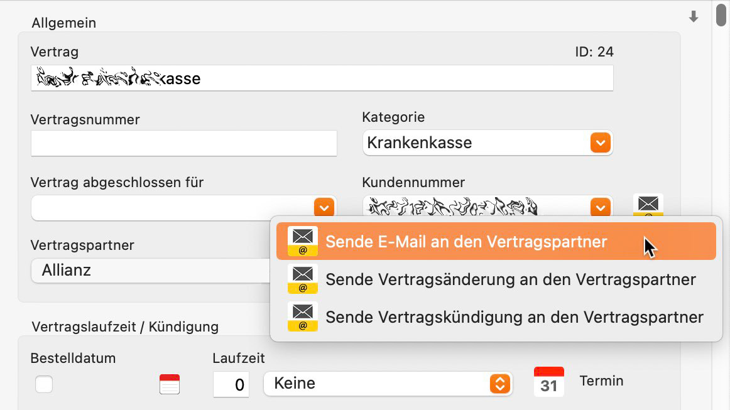Select Sende E-Mail an den Vertragspartner
Viewport: 730px width, 410px height.
(466, 242)
